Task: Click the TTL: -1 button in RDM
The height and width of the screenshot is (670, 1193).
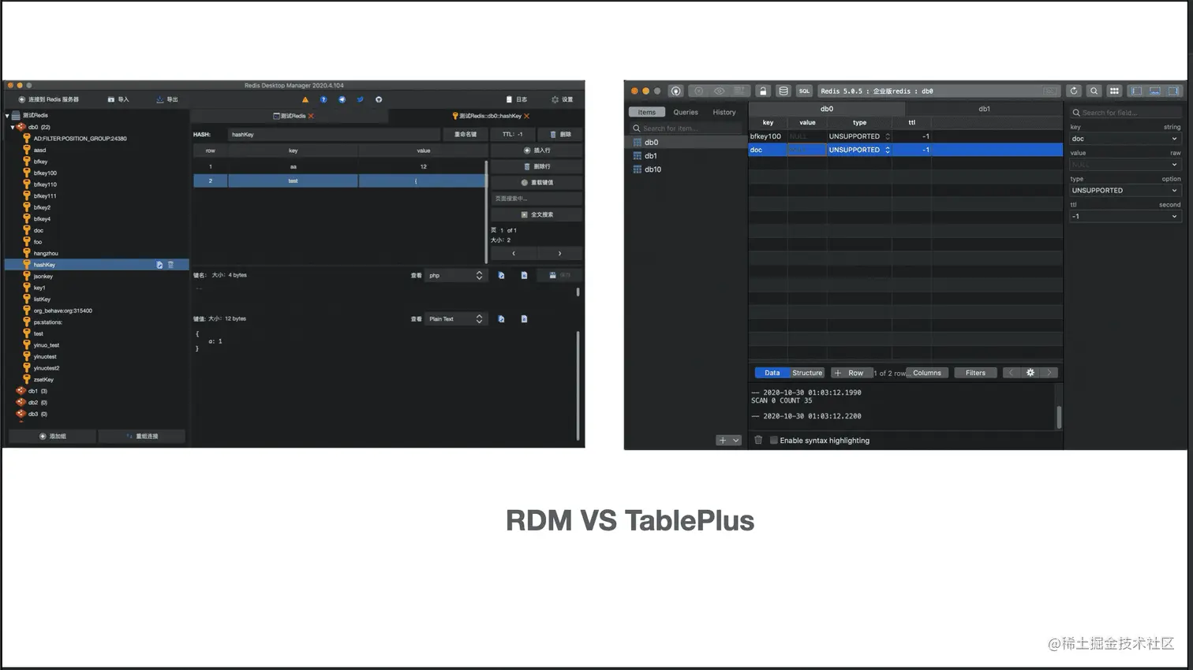Action: click(513, 134)
